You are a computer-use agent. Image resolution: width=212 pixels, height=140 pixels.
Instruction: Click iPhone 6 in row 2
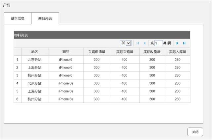pos(66,68)
